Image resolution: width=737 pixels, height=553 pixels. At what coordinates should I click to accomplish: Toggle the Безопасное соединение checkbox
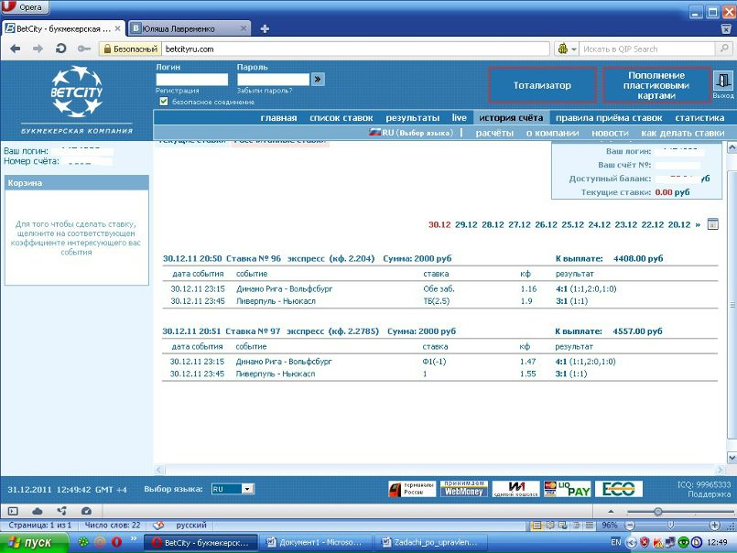[x=164, y=102]
